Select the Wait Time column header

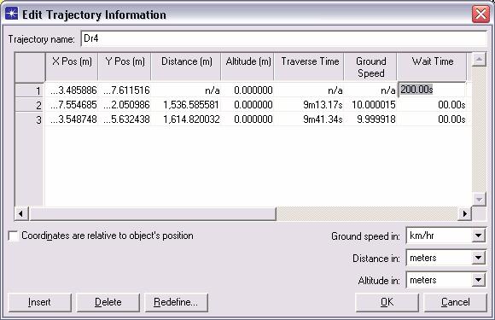[432, 67]
